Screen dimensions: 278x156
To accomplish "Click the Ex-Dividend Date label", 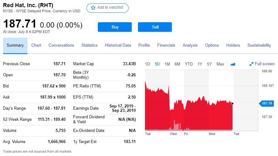I will pos(89,131).
